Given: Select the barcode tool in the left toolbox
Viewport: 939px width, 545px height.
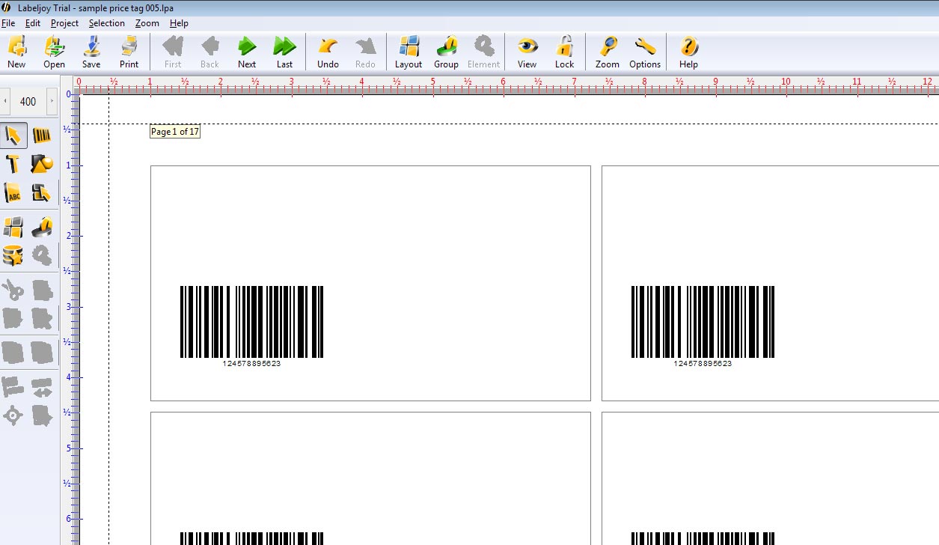Looking at the screenshot, I should (42, 136).
